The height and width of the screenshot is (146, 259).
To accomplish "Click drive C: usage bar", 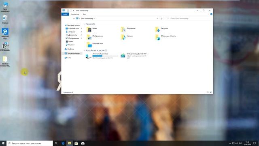I will tap(105, 56).
